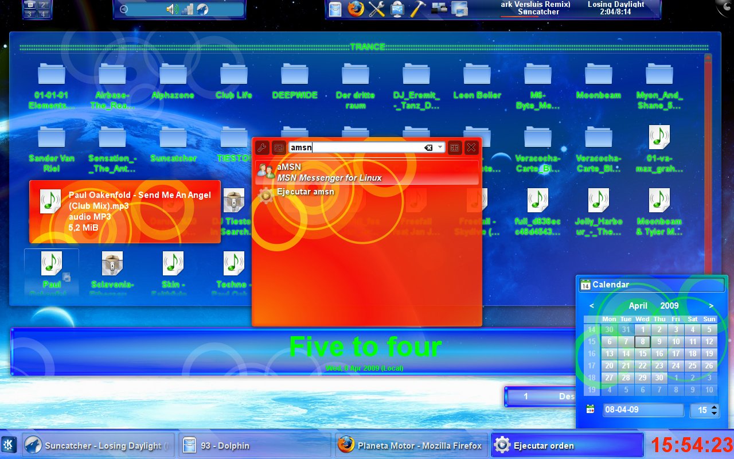This screenshot has height=459, width=734.
Task: Select the Techno - Paul Oak... audio file
Action: click(234, 273)
